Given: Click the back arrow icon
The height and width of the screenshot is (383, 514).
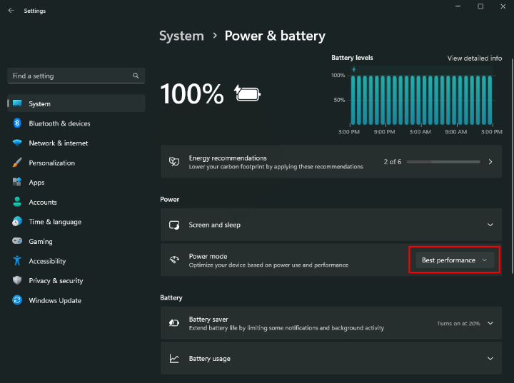Looking at the screenshot, I should click(x=11, y=11).
